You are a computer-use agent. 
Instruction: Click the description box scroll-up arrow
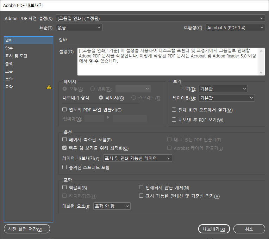(261, 51)
